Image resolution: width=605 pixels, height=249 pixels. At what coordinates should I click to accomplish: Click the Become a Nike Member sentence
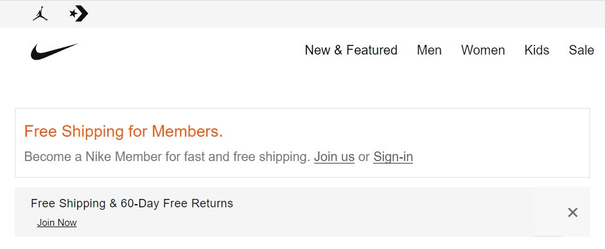click(x=167, y=157)
